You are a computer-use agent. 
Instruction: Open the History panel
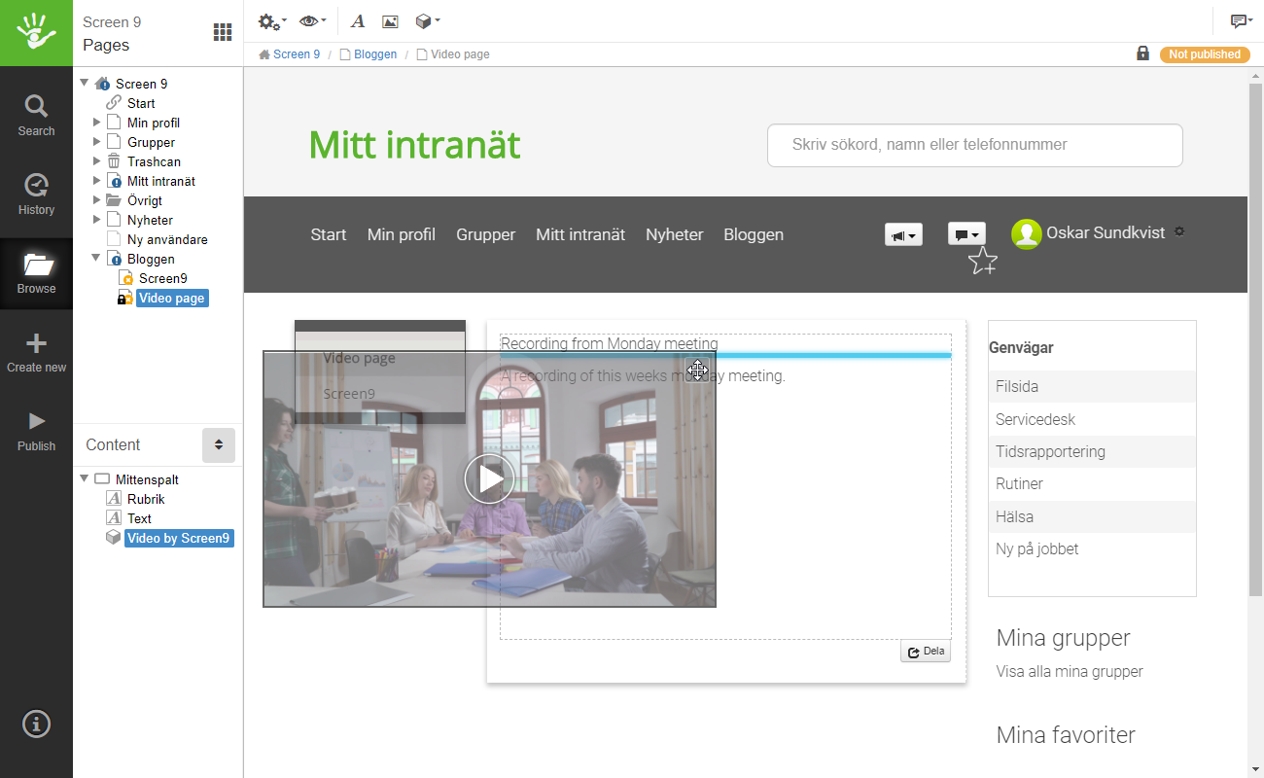tap(36, 194)
